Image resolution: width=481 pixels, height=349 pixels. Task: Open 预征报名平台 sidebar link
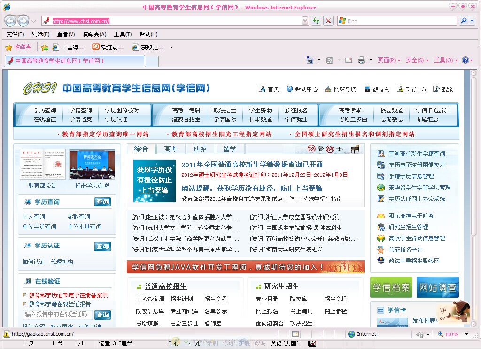[405, 249]
